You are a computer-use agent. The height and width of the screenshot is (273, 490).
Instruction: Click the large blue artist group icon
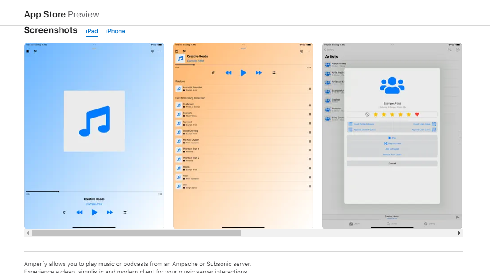tap(392, 85)
